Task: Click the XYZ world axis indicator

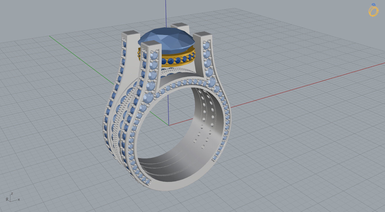Action: pos(13,197)
